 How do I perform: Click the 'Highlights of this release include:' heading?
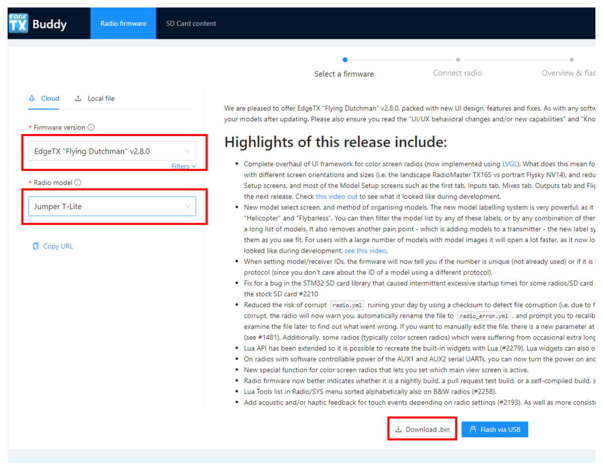click(336, 142)
